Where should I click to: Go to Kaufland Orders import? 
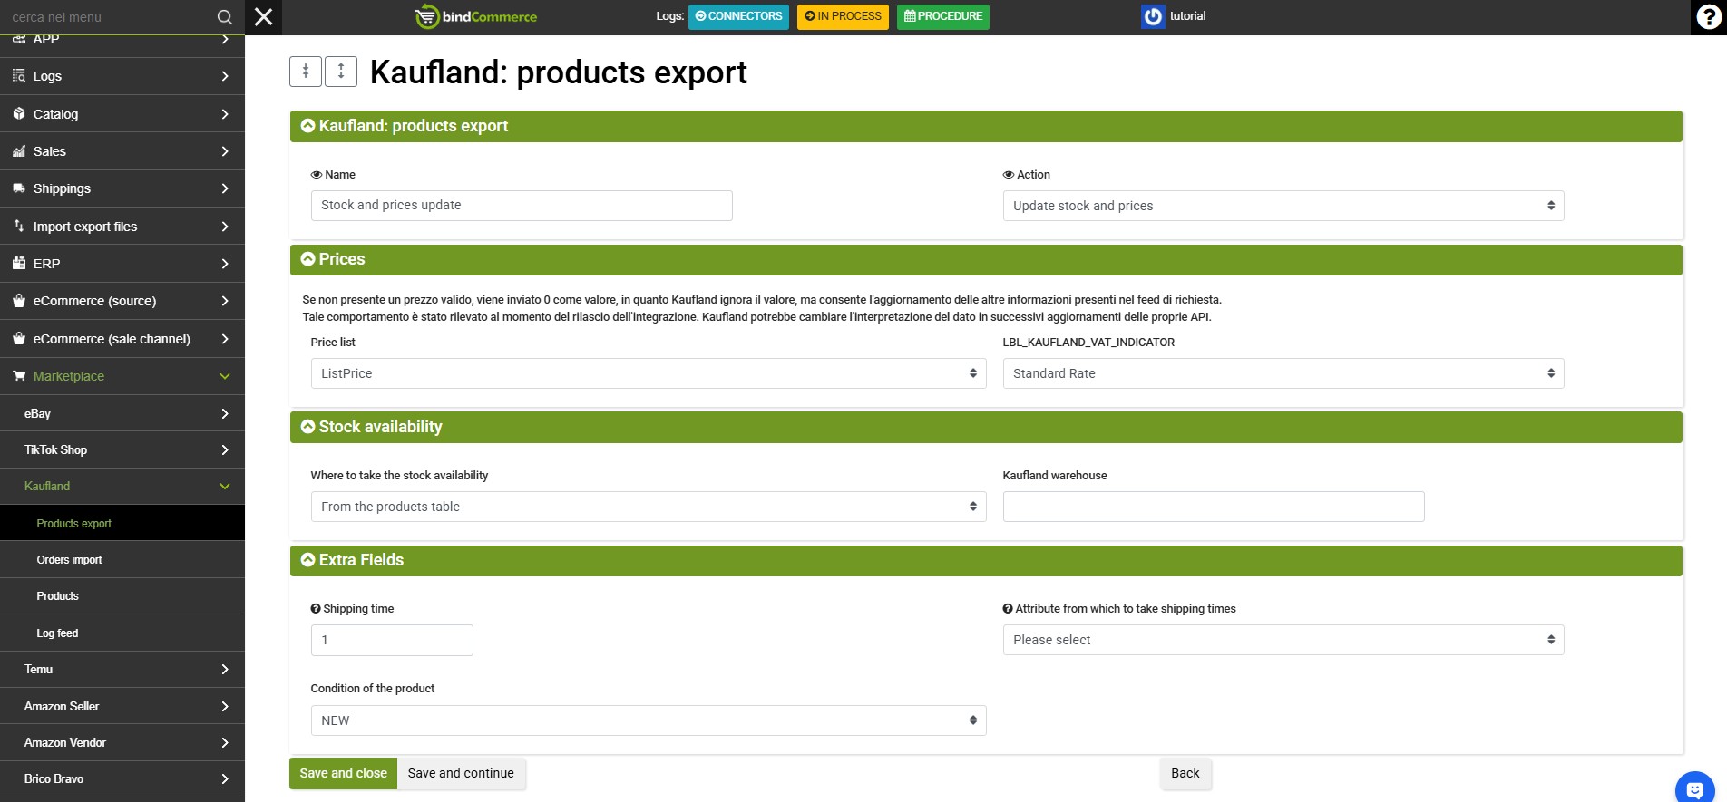(122, 560)
